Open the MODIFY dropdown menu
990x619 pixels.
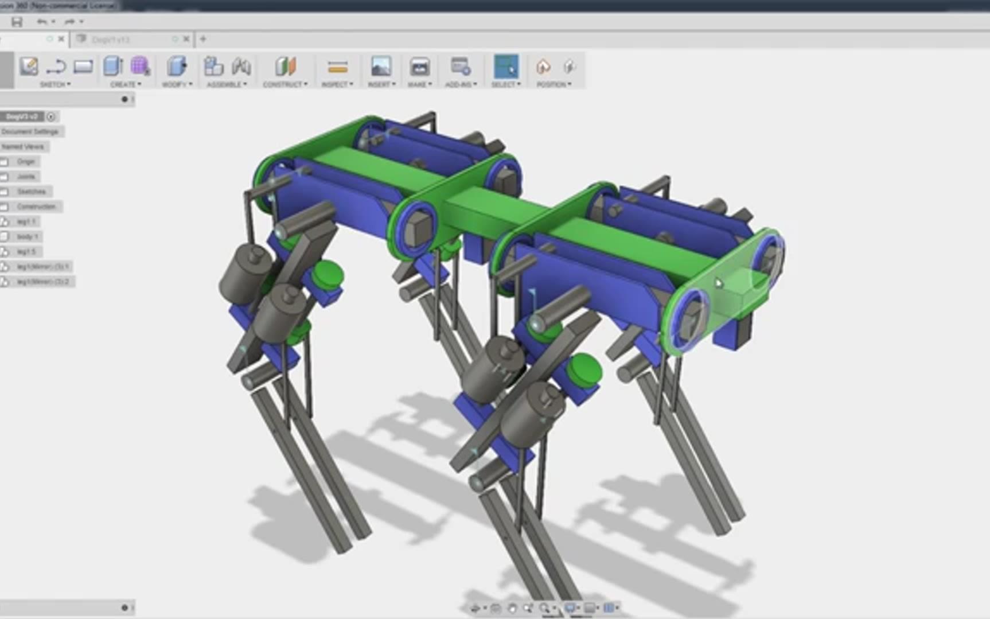pyautogui.click(x=177, y=84)
